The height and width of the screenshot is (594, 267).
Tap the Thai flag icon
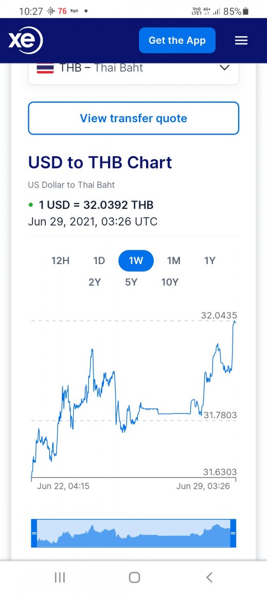click(x=45, y=68)
